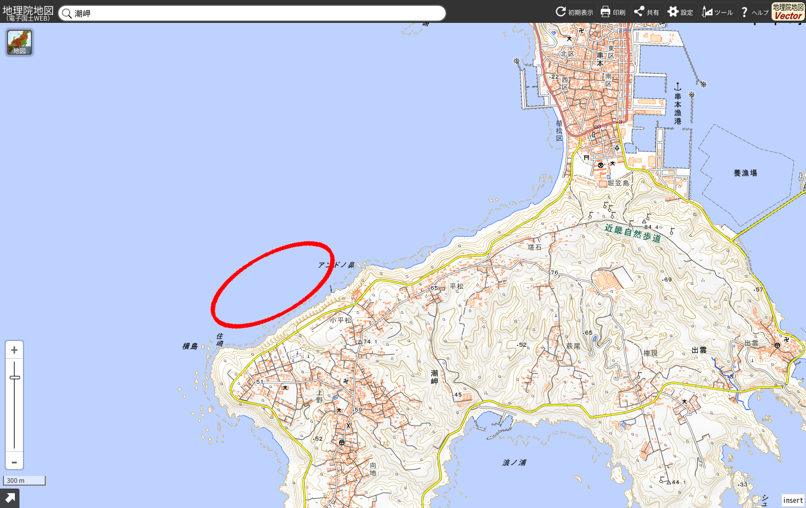806x508 pixels.
Task: Click the 近畿自然歩道 trail label
Action: click(x=632, y=233)
